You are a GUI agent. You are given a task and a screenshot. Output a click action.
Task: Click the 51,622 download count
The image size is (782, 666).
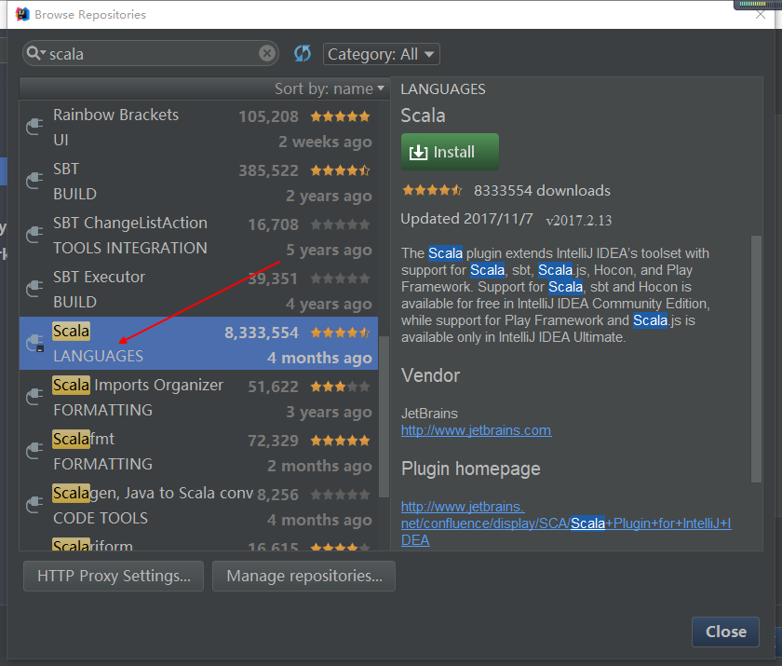pyautogui.click(x=273, y=387)
